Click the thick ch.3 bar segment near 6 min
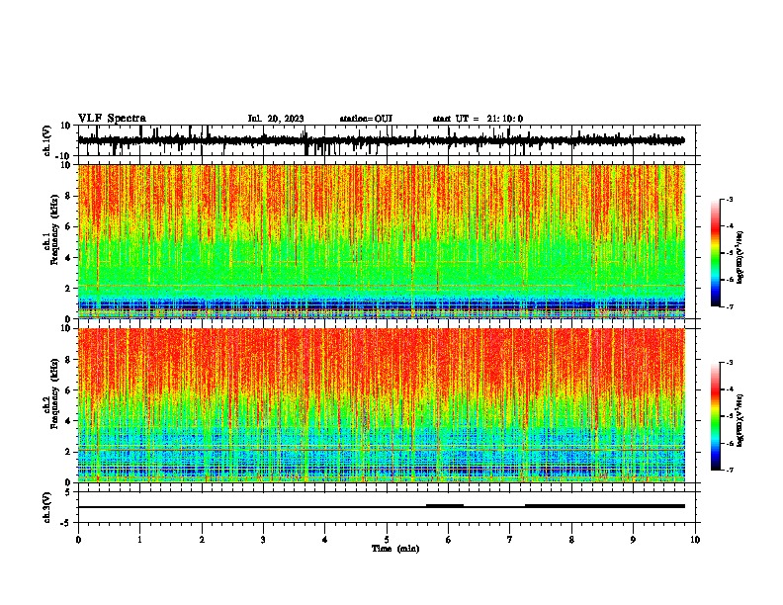This screenshot has height=605, width=783. coord(445,506)
